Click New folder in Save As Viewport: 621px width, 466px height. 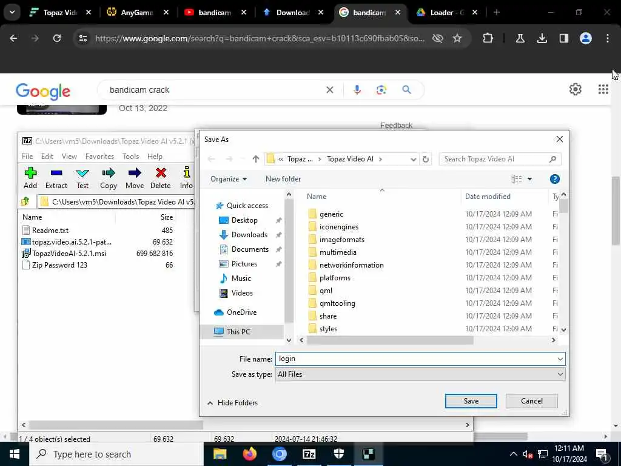tap(283, 179)
